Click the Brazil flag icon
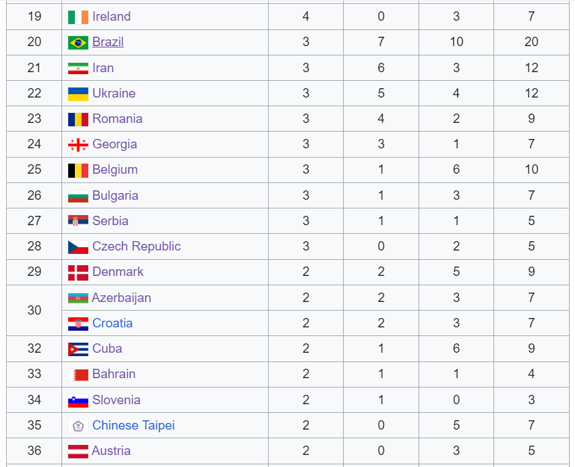The height and width of the screenshot is (467, 575). pos(78,42)
